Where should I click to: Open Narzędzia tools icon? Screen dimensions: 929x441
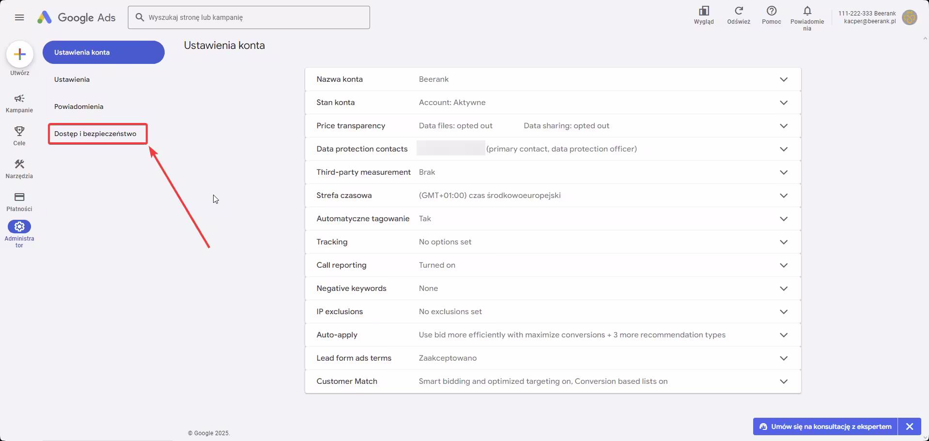point(19,165)
